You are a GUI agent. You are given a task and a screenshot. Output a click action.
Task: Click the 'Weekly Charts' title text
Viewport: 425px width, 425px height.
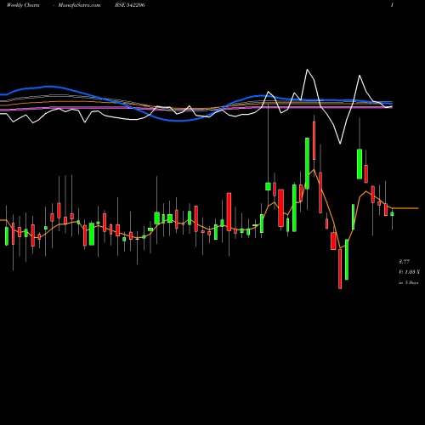(23, 5)
